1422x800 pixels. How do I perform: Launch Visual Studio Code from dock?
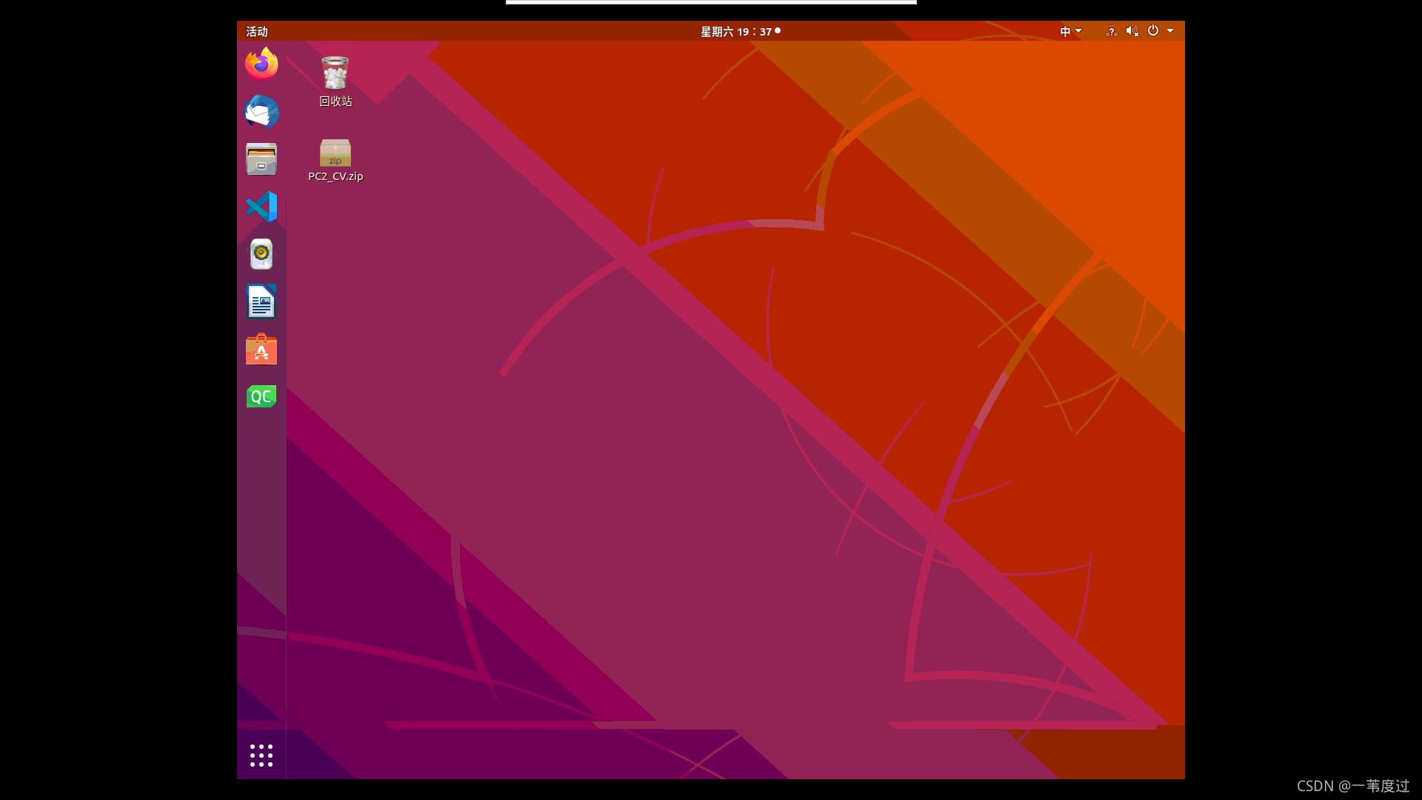pyautogui.click(x=261, y=207)
